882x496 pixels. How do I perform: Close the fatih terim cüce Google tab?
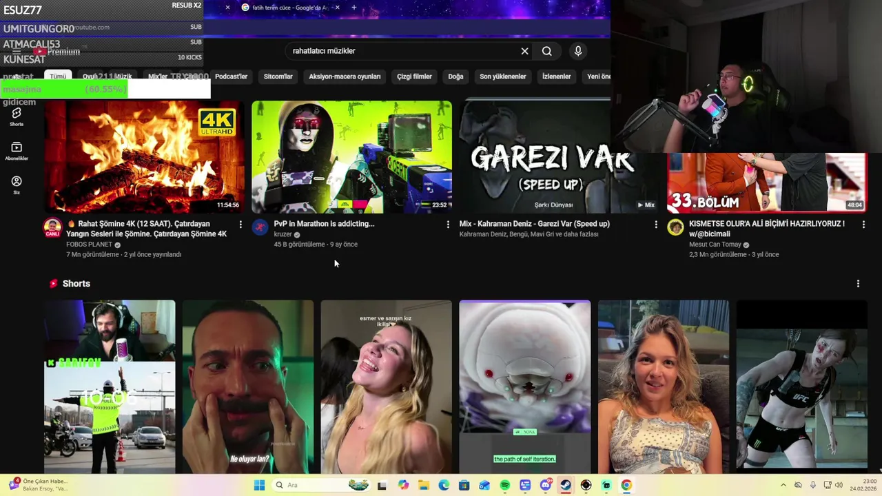click(x=336, y=8)
